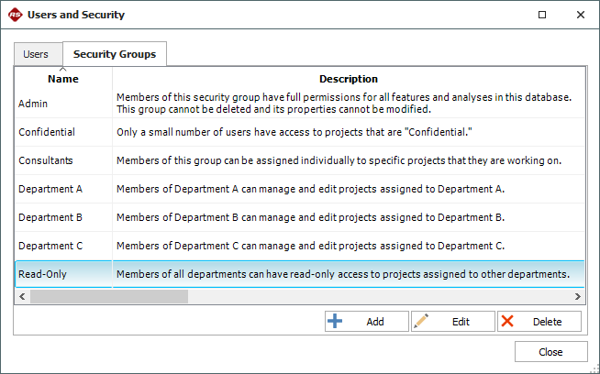
Task: Click the pencil Edit icon
Action: [x=421, y=322]
